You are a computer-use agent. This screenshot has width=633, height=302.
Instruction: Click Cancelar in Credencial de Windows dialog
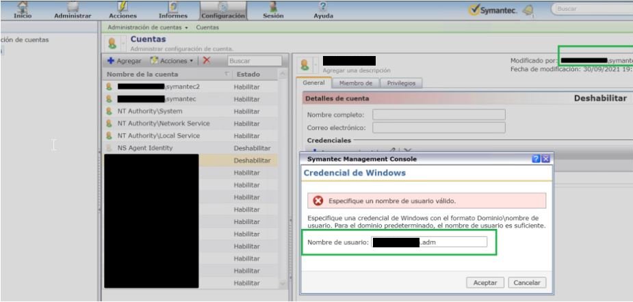click(x=527, y=283)
